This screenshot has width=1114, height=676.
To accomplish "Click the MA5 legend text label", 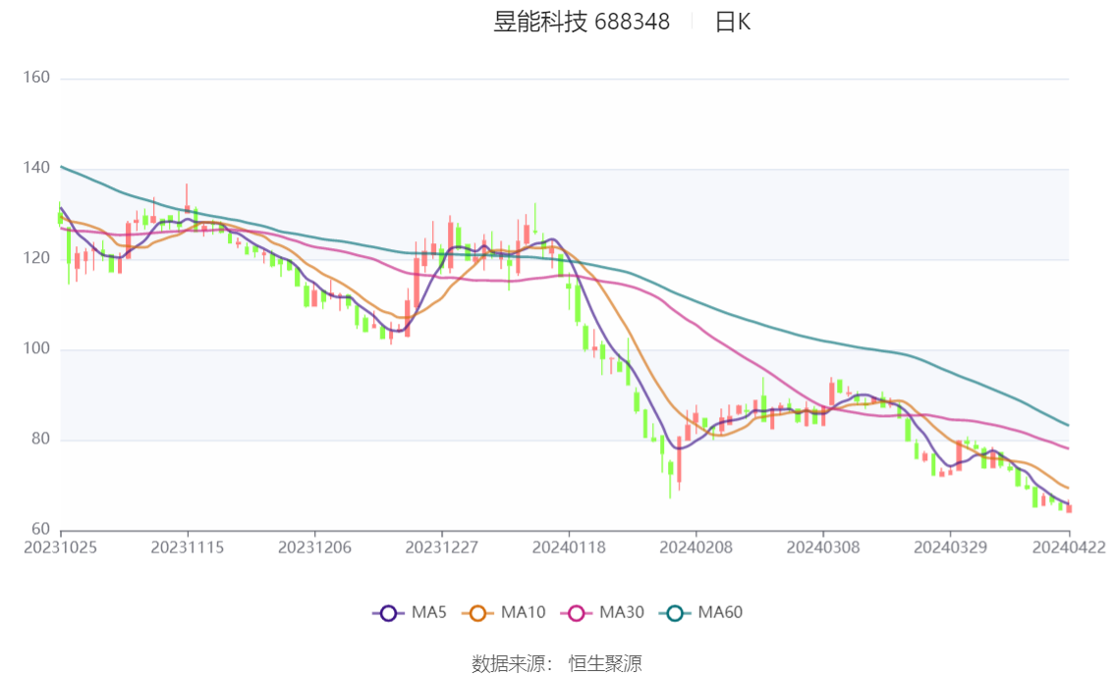I will click(x=429, y=613).
